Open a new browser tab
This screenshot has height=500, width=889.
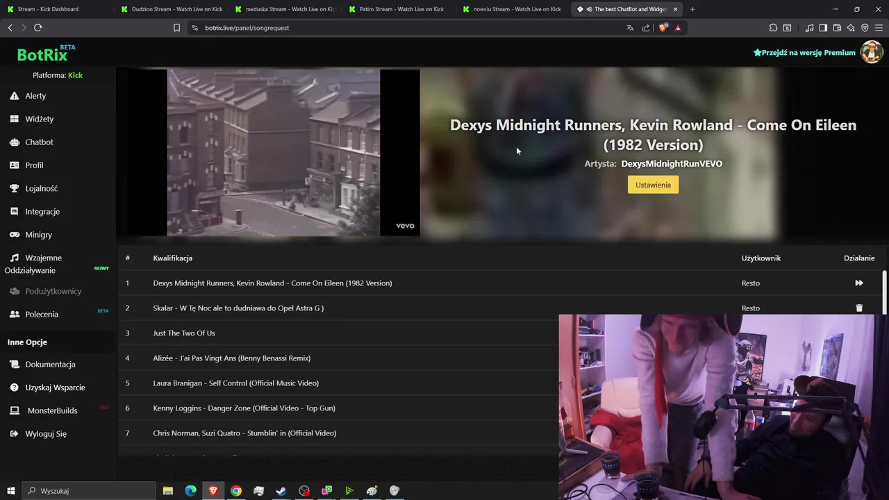click(692, 9)
